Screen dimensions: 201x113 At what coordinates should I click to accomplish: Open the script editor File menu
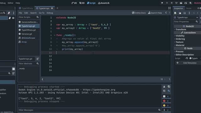click(x=20, y=13)
